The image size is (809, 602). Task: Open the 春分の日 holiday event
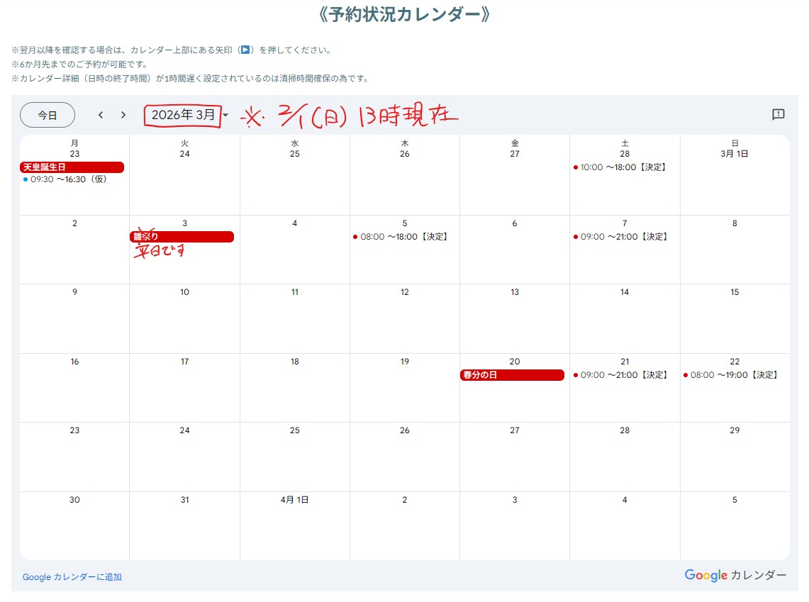(x=512, y=375)
